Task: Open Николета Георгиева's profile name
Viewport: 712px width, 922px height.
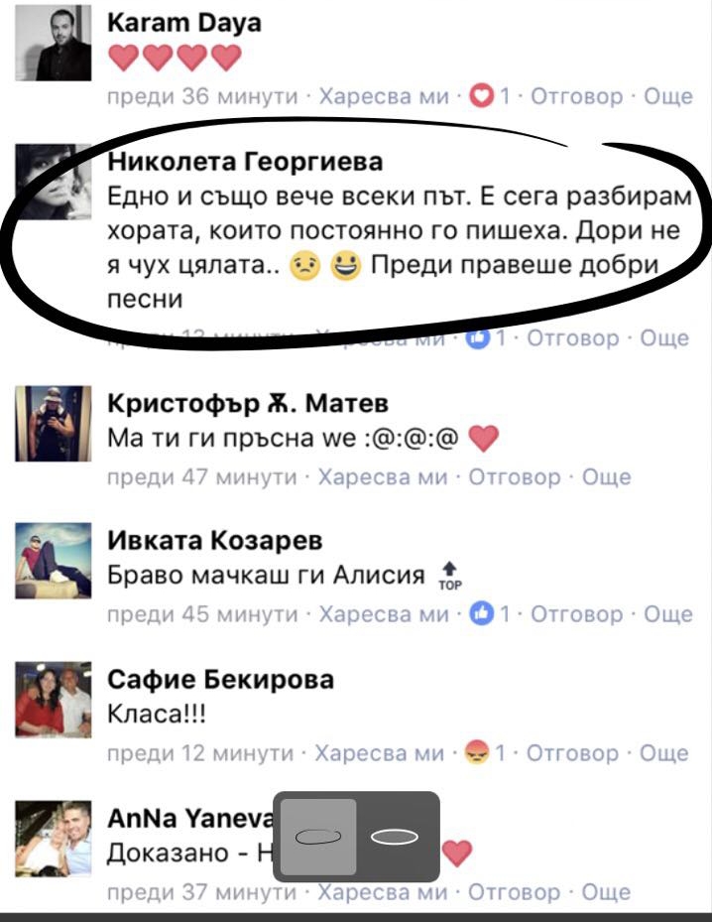Action: pos(245,161)
